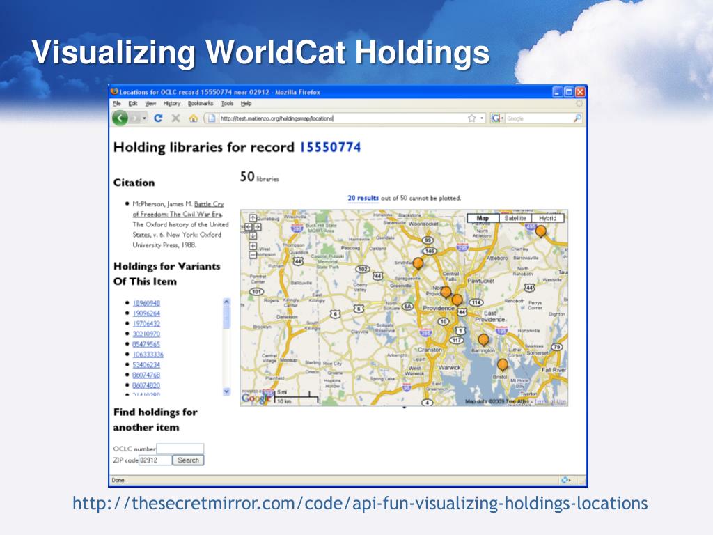Open variant record 18960948
Viewport: 713px width, 535px height.
pyautogui.click(x=146, y=303)
